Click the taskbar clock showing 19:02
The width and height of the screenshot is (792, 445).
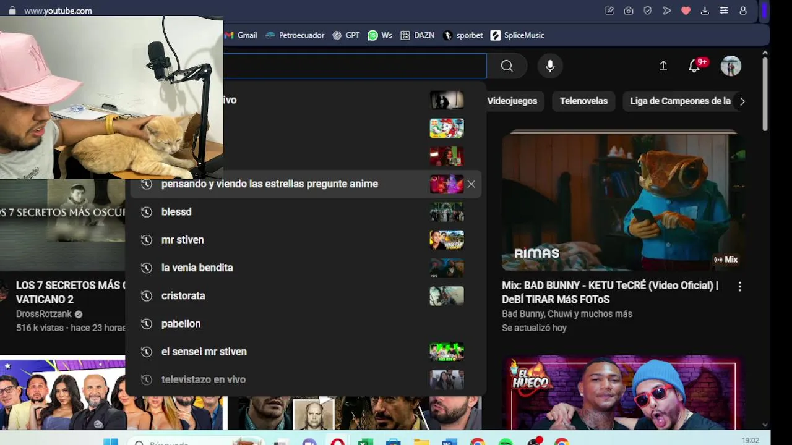tap(750, 441)
